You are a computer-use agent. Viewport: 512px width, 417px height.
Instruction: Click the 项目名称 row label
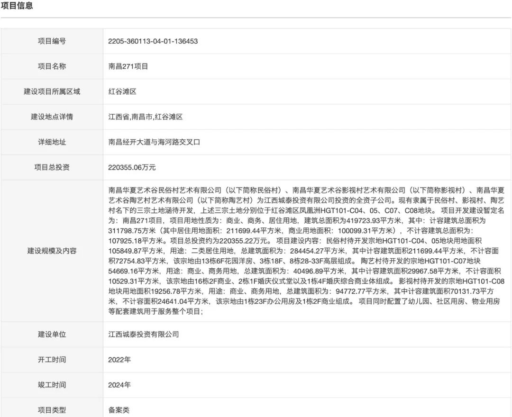51,66
